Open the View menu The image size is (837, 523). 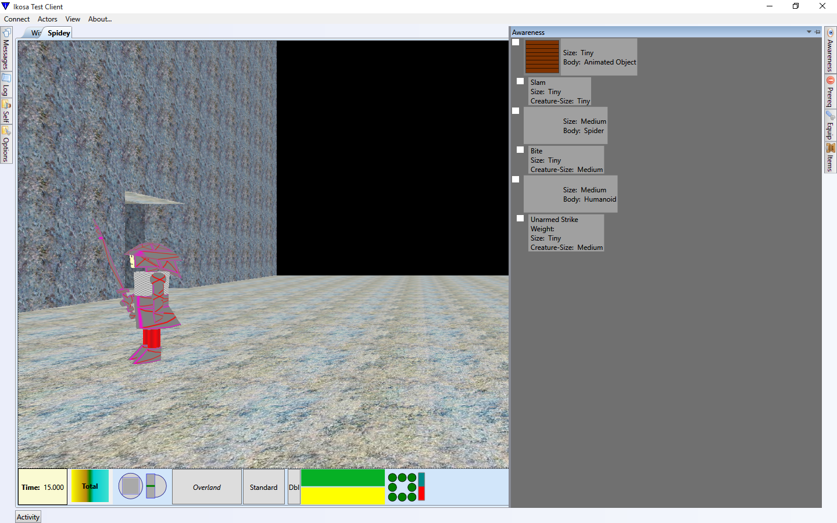73,19
